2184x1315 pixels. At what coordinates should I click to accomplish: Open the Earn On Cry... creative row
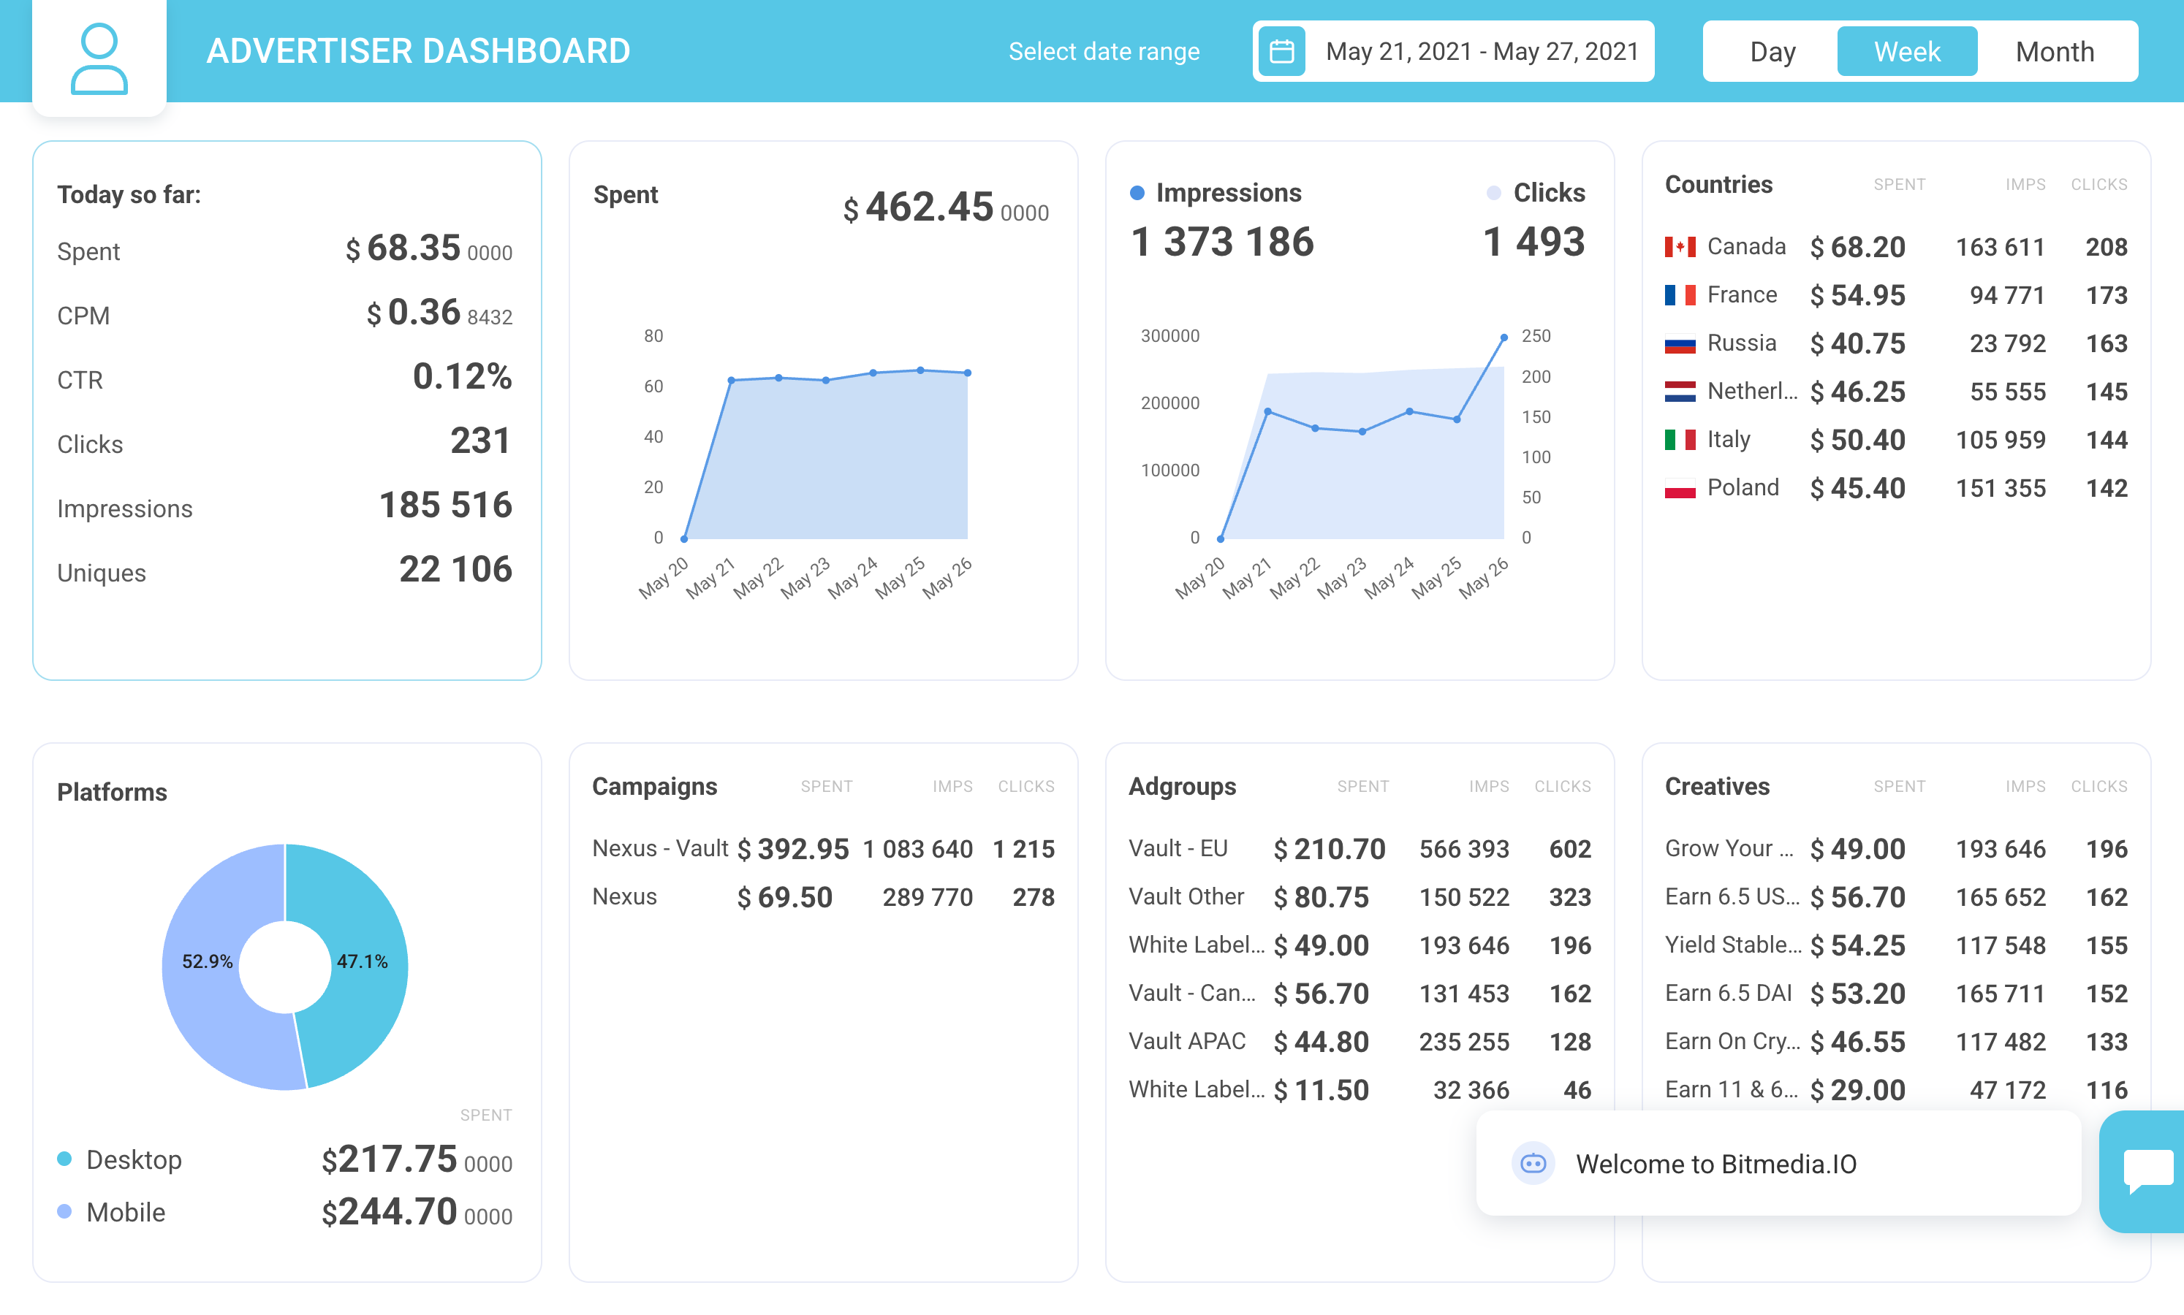1895,1041
